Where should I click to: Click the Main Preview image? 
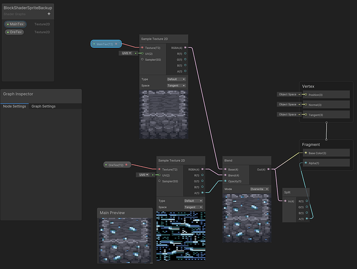tap(125, 240)
